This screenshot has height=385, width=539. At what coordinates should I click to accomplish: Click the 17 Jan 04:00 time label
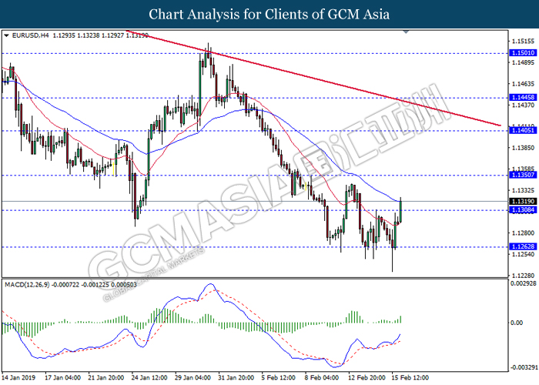coord(63,378)
